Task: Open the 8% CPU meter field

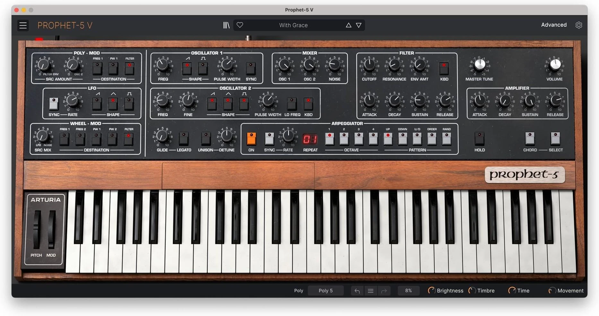Action: coord(408,291)
